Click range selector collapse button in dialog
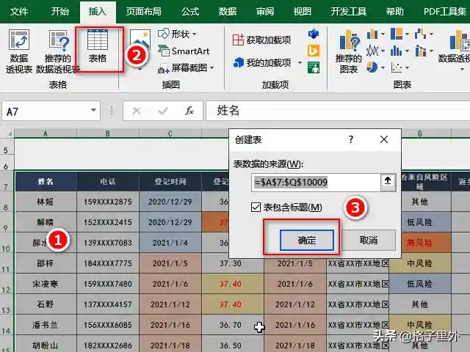 (388, 181)
